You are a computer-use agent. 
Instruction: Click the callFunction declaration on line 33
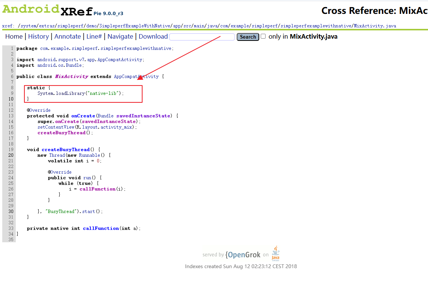click(x=101, y=228)
